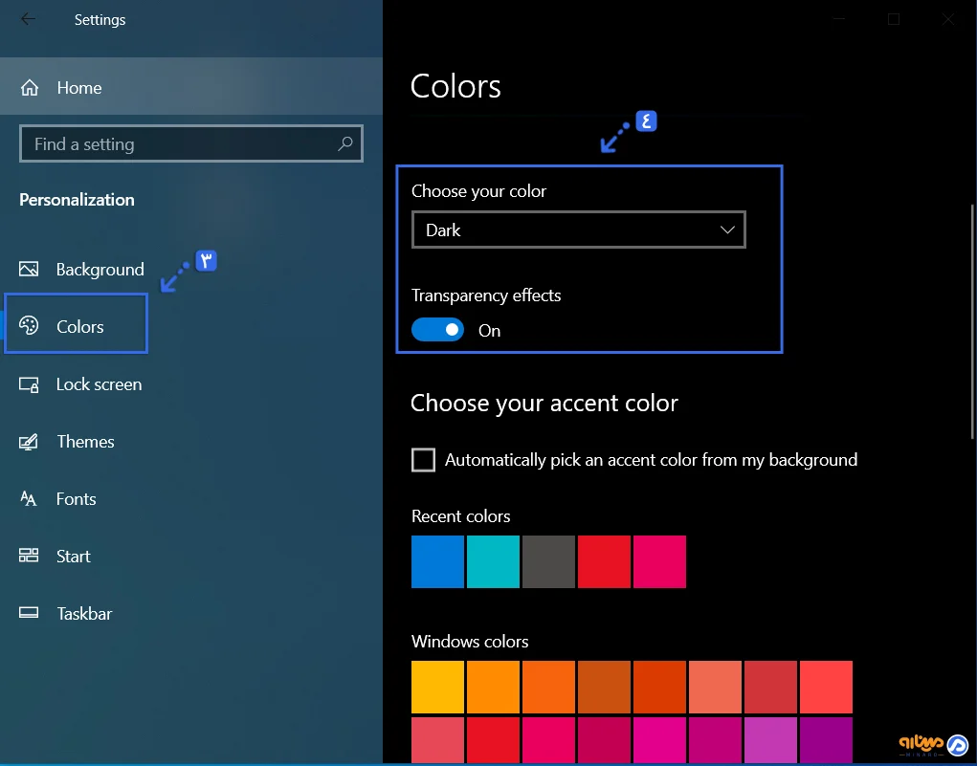Image resolution: width=977 pixels, height=766 pixels.
Task: Open the Choose your color dropdown
Action: [578, 230]
